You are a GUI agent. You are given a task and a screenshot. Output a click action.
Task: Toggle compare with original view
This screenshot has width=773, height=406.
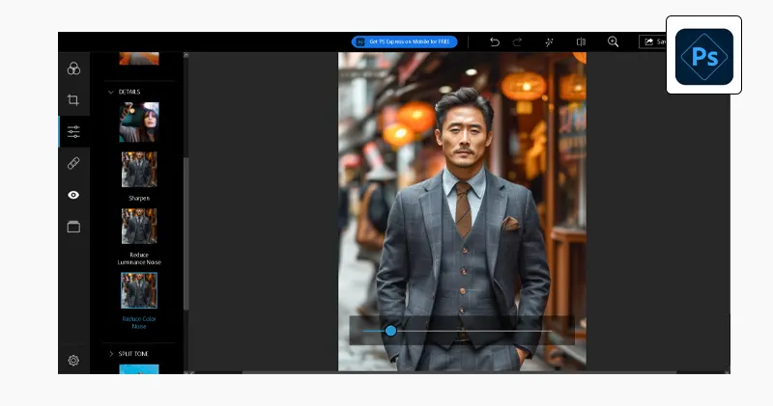pos(582,41)
